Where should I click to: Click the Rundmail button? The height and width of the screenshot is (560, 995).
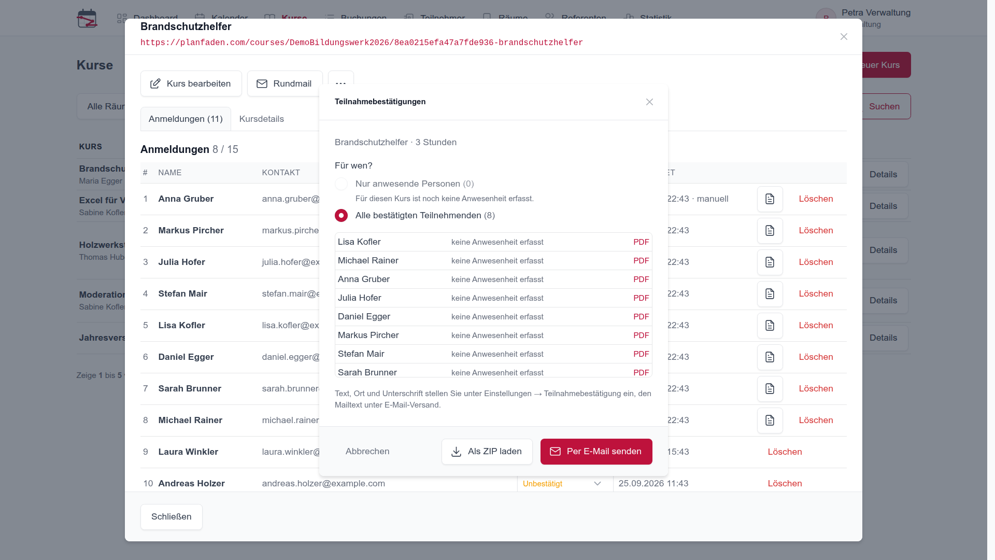tap(285, 84)
